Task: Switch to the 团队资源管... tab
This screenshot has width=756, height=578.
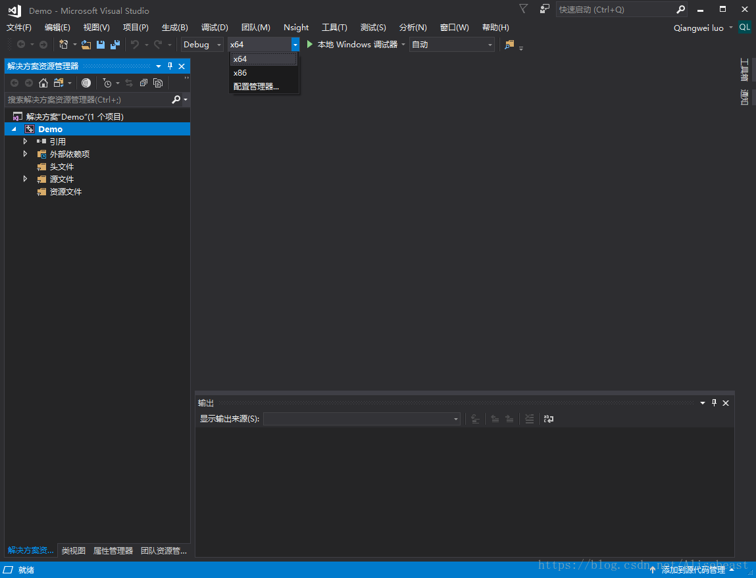Action: pos(163,550)
